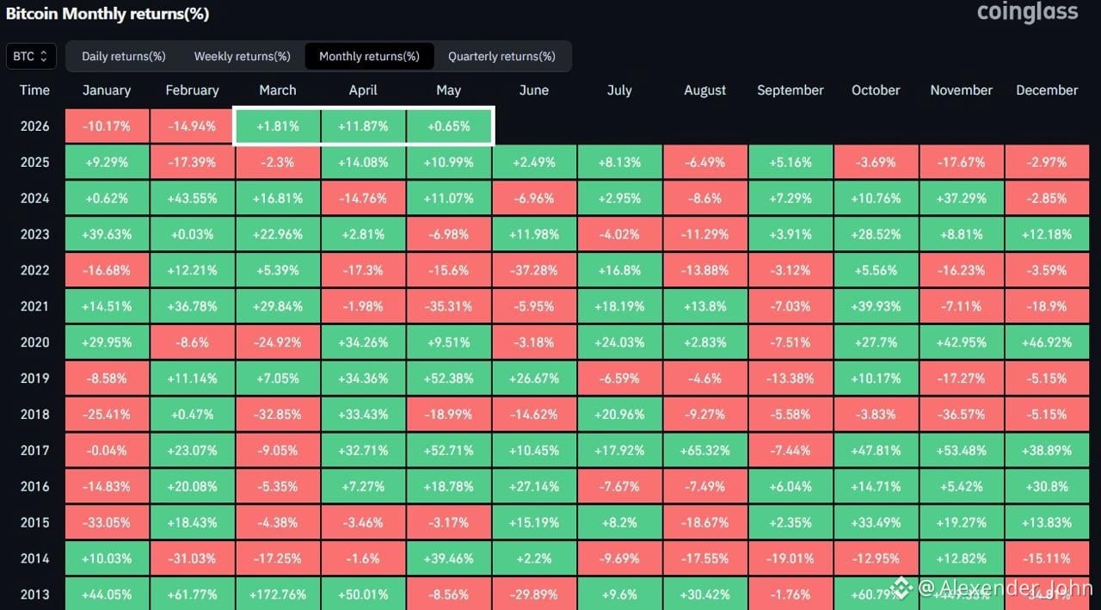Switch to Daily returns(%) tab
This screenshot has width=1101, height=610.
(x=124, y=56)
